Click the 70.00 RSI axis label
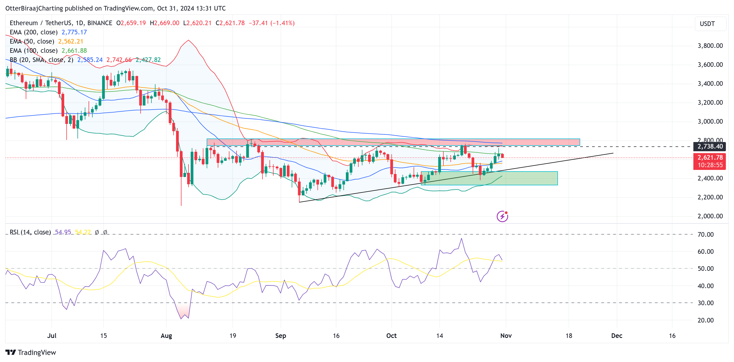The image size is (734, 362). pos(706,235)
